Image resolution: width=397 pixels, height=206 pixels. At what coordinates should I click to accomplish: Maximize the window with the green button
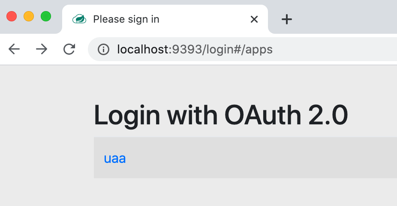46,17
